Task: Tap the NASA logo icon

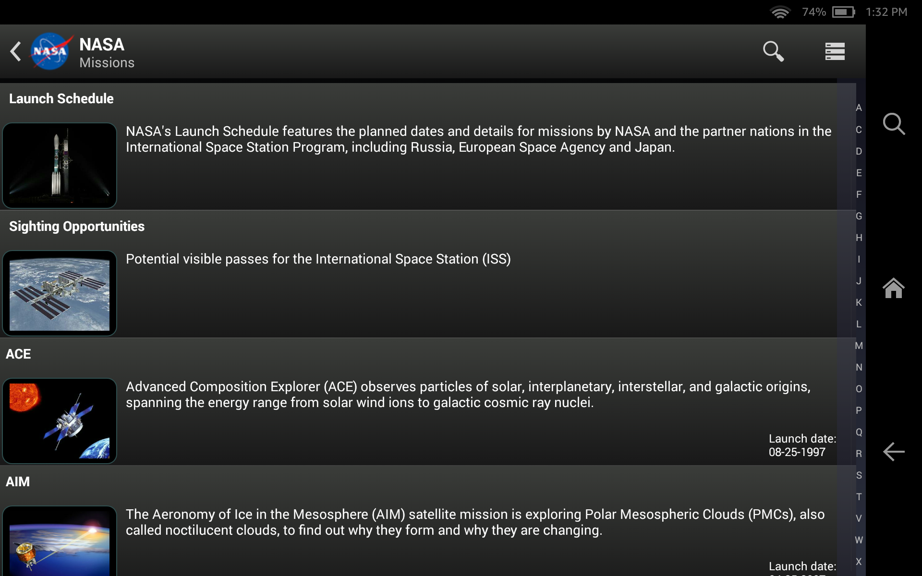Action: [x=51, y=51]
